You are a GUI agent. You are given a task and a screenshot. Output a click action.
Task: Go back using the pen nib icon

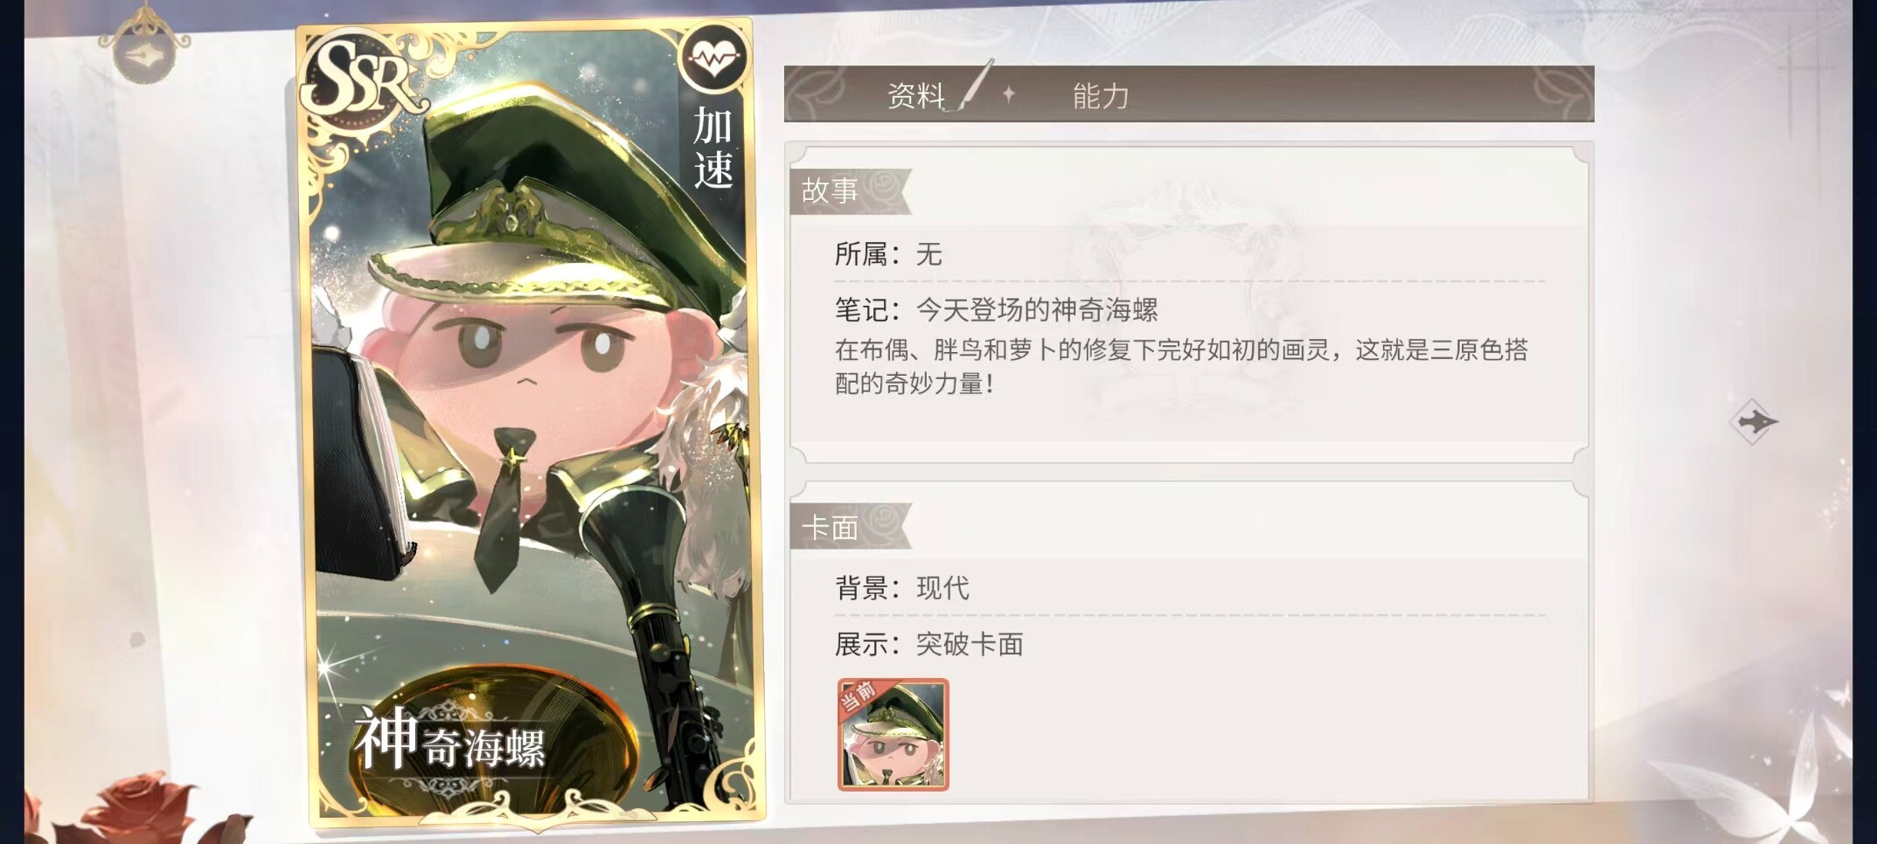144,54
